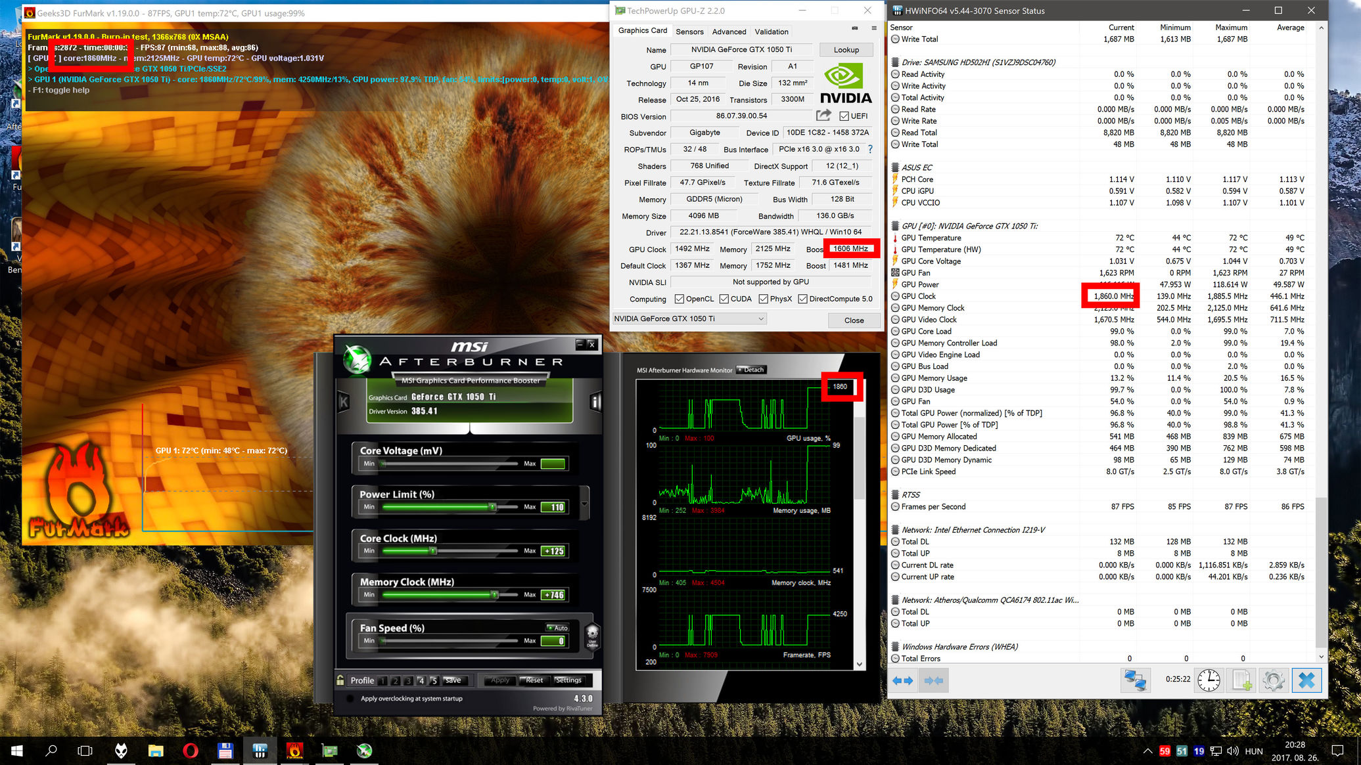Click Afterburner profile lock icon
1361x765 pixels.
(340, 680)
